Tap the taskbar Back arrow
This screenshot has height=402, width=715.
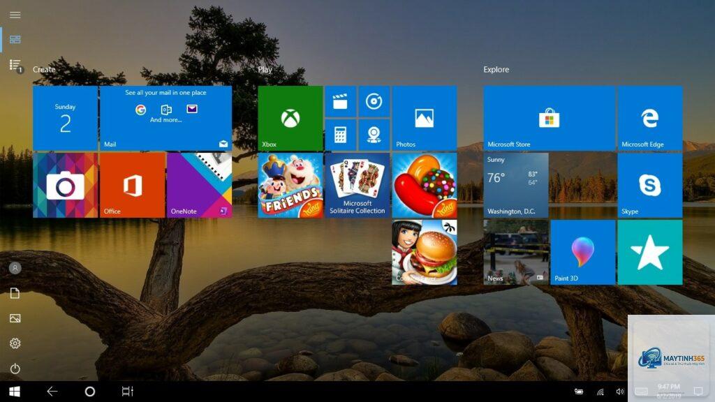tap(52, 391)
